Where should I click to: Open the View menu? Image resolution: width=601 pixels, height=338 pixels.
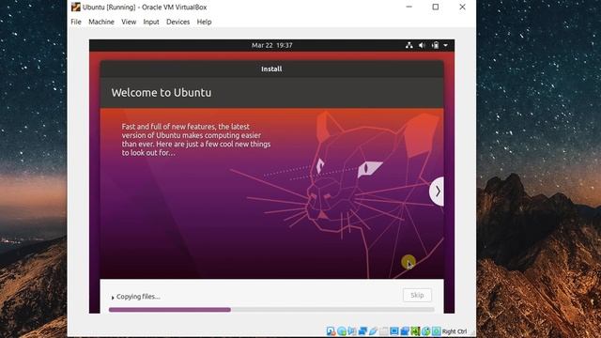[x=129, y=22]
